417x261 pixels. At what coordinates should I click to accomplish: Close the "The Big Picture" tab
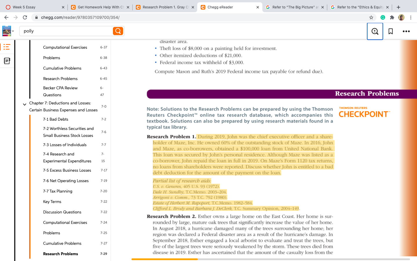point(323,7)
